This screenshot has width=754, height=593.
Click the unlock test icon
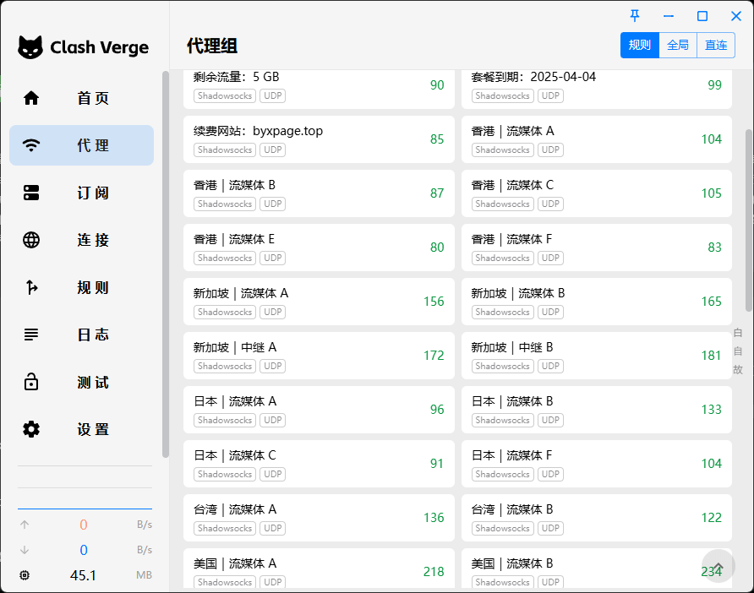coord(31,382)
